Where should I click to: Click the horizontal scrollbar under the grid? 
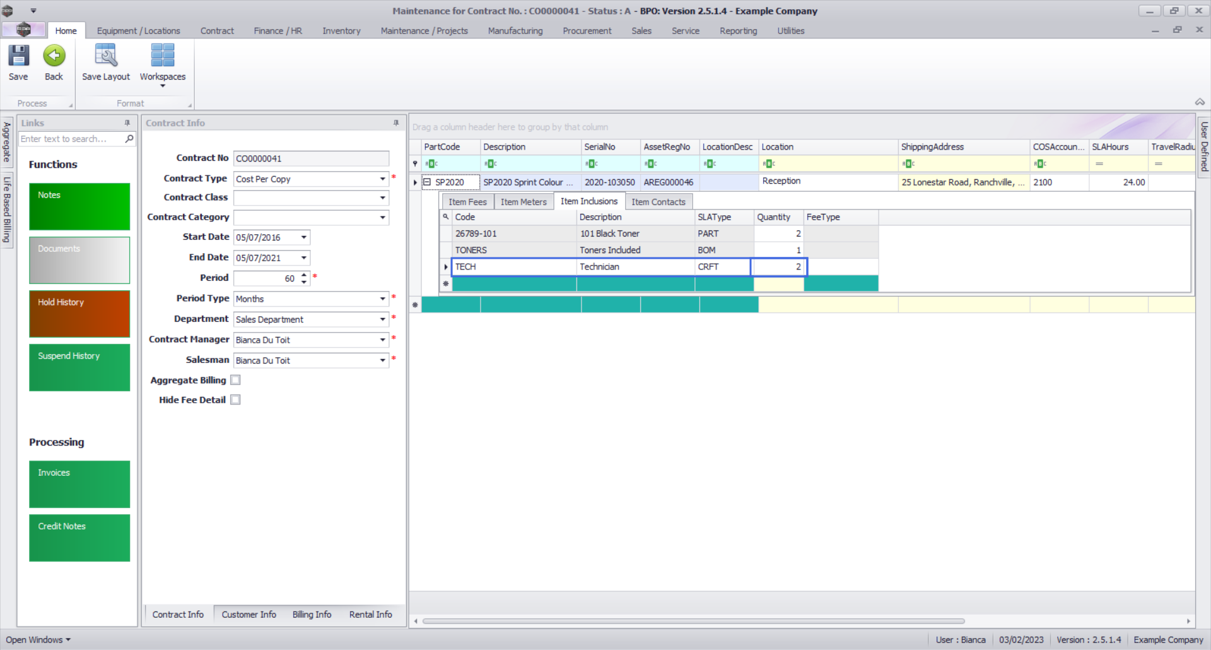[694, 621]
